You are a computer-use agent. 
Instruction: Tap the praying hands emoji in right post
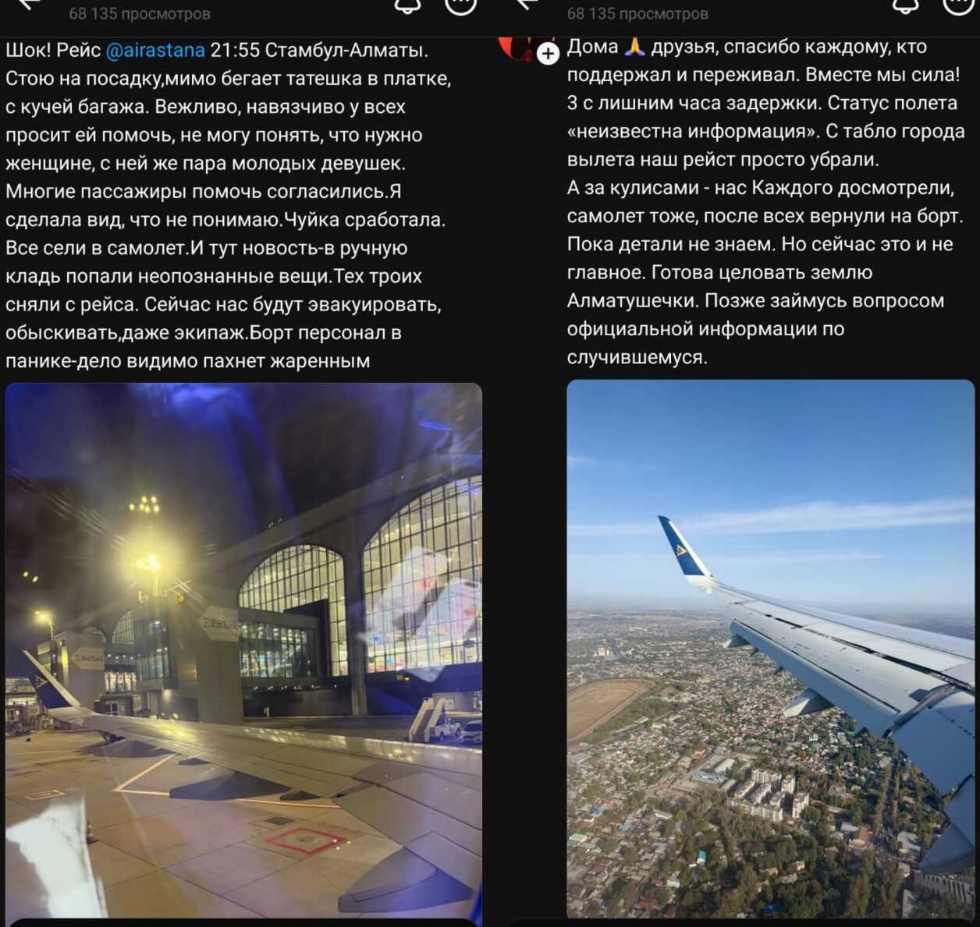coord(636,47)
